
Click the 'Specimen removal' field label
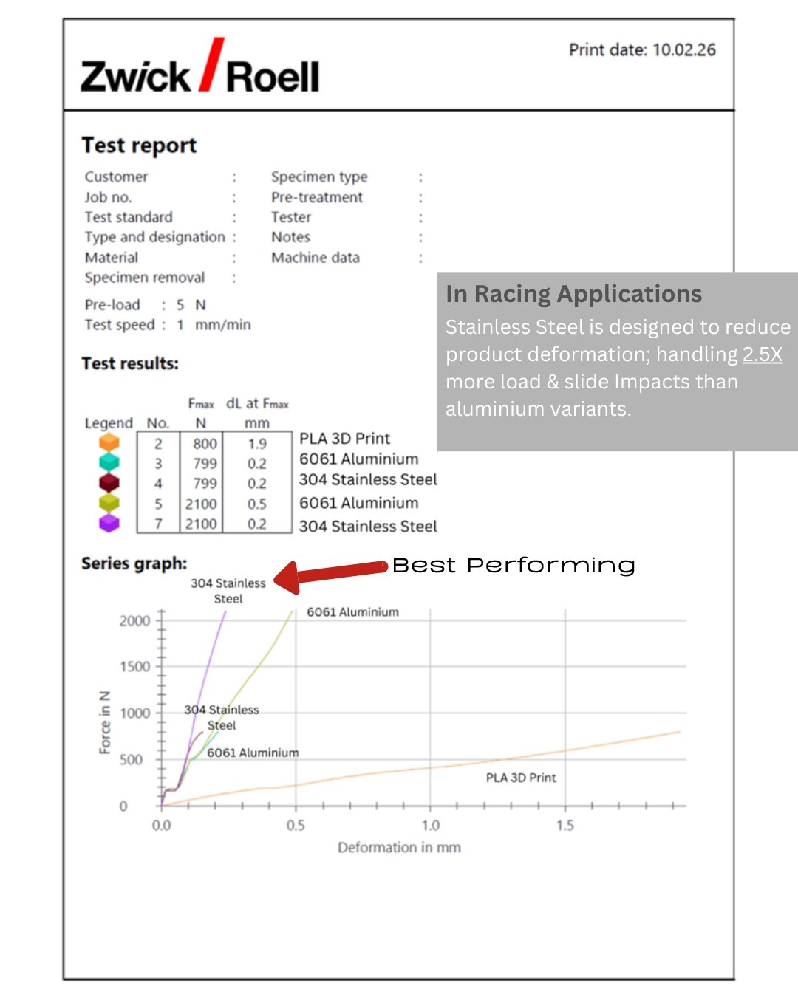click(x=144, y=278)
